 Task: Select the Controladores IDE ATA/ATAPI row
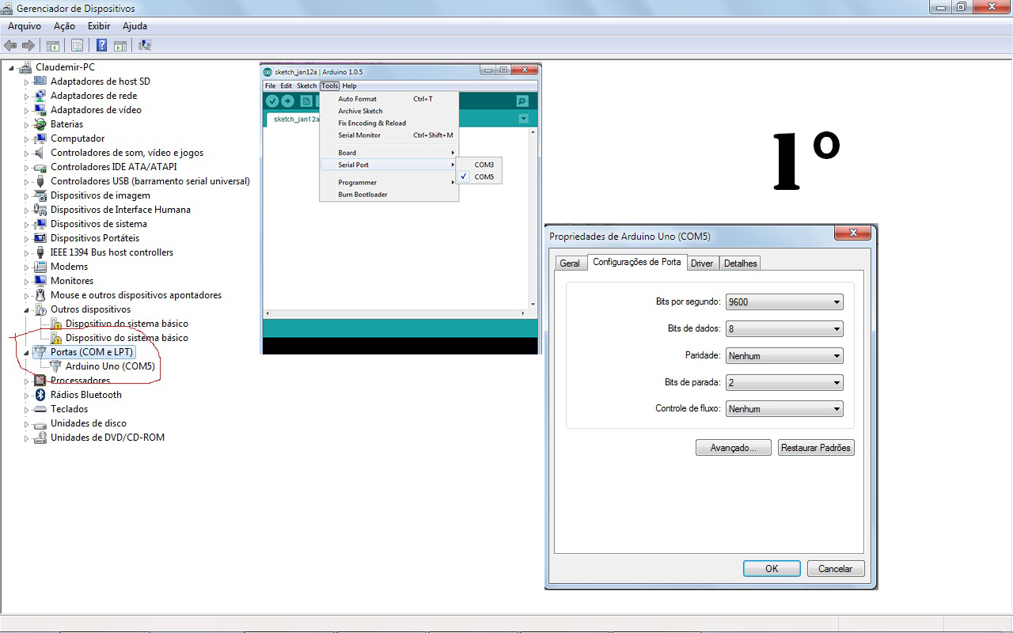tap(113, 167)
